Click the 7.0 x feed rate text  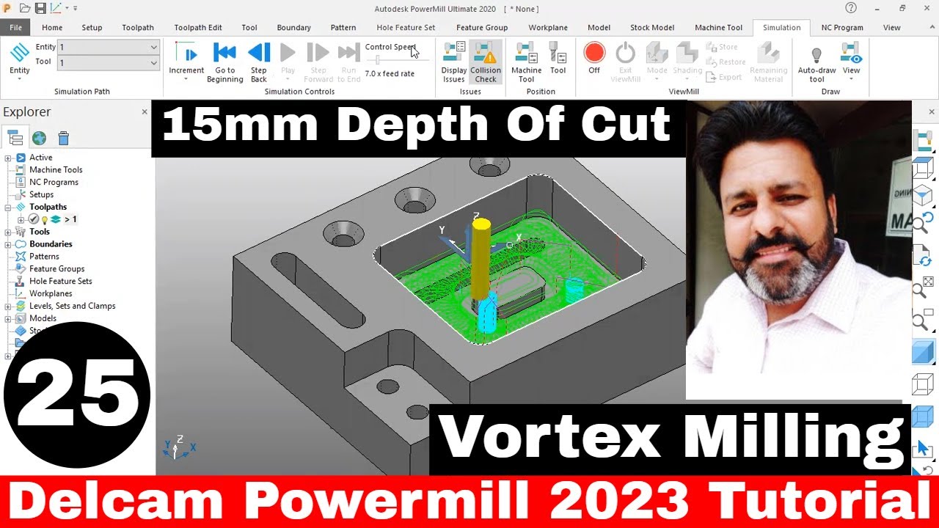[x=390, y=73]
